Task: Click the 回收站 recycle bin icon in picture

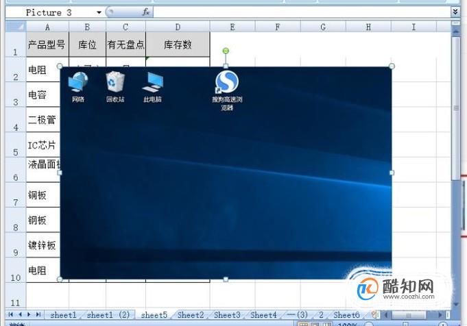Action: coord(115,87)
